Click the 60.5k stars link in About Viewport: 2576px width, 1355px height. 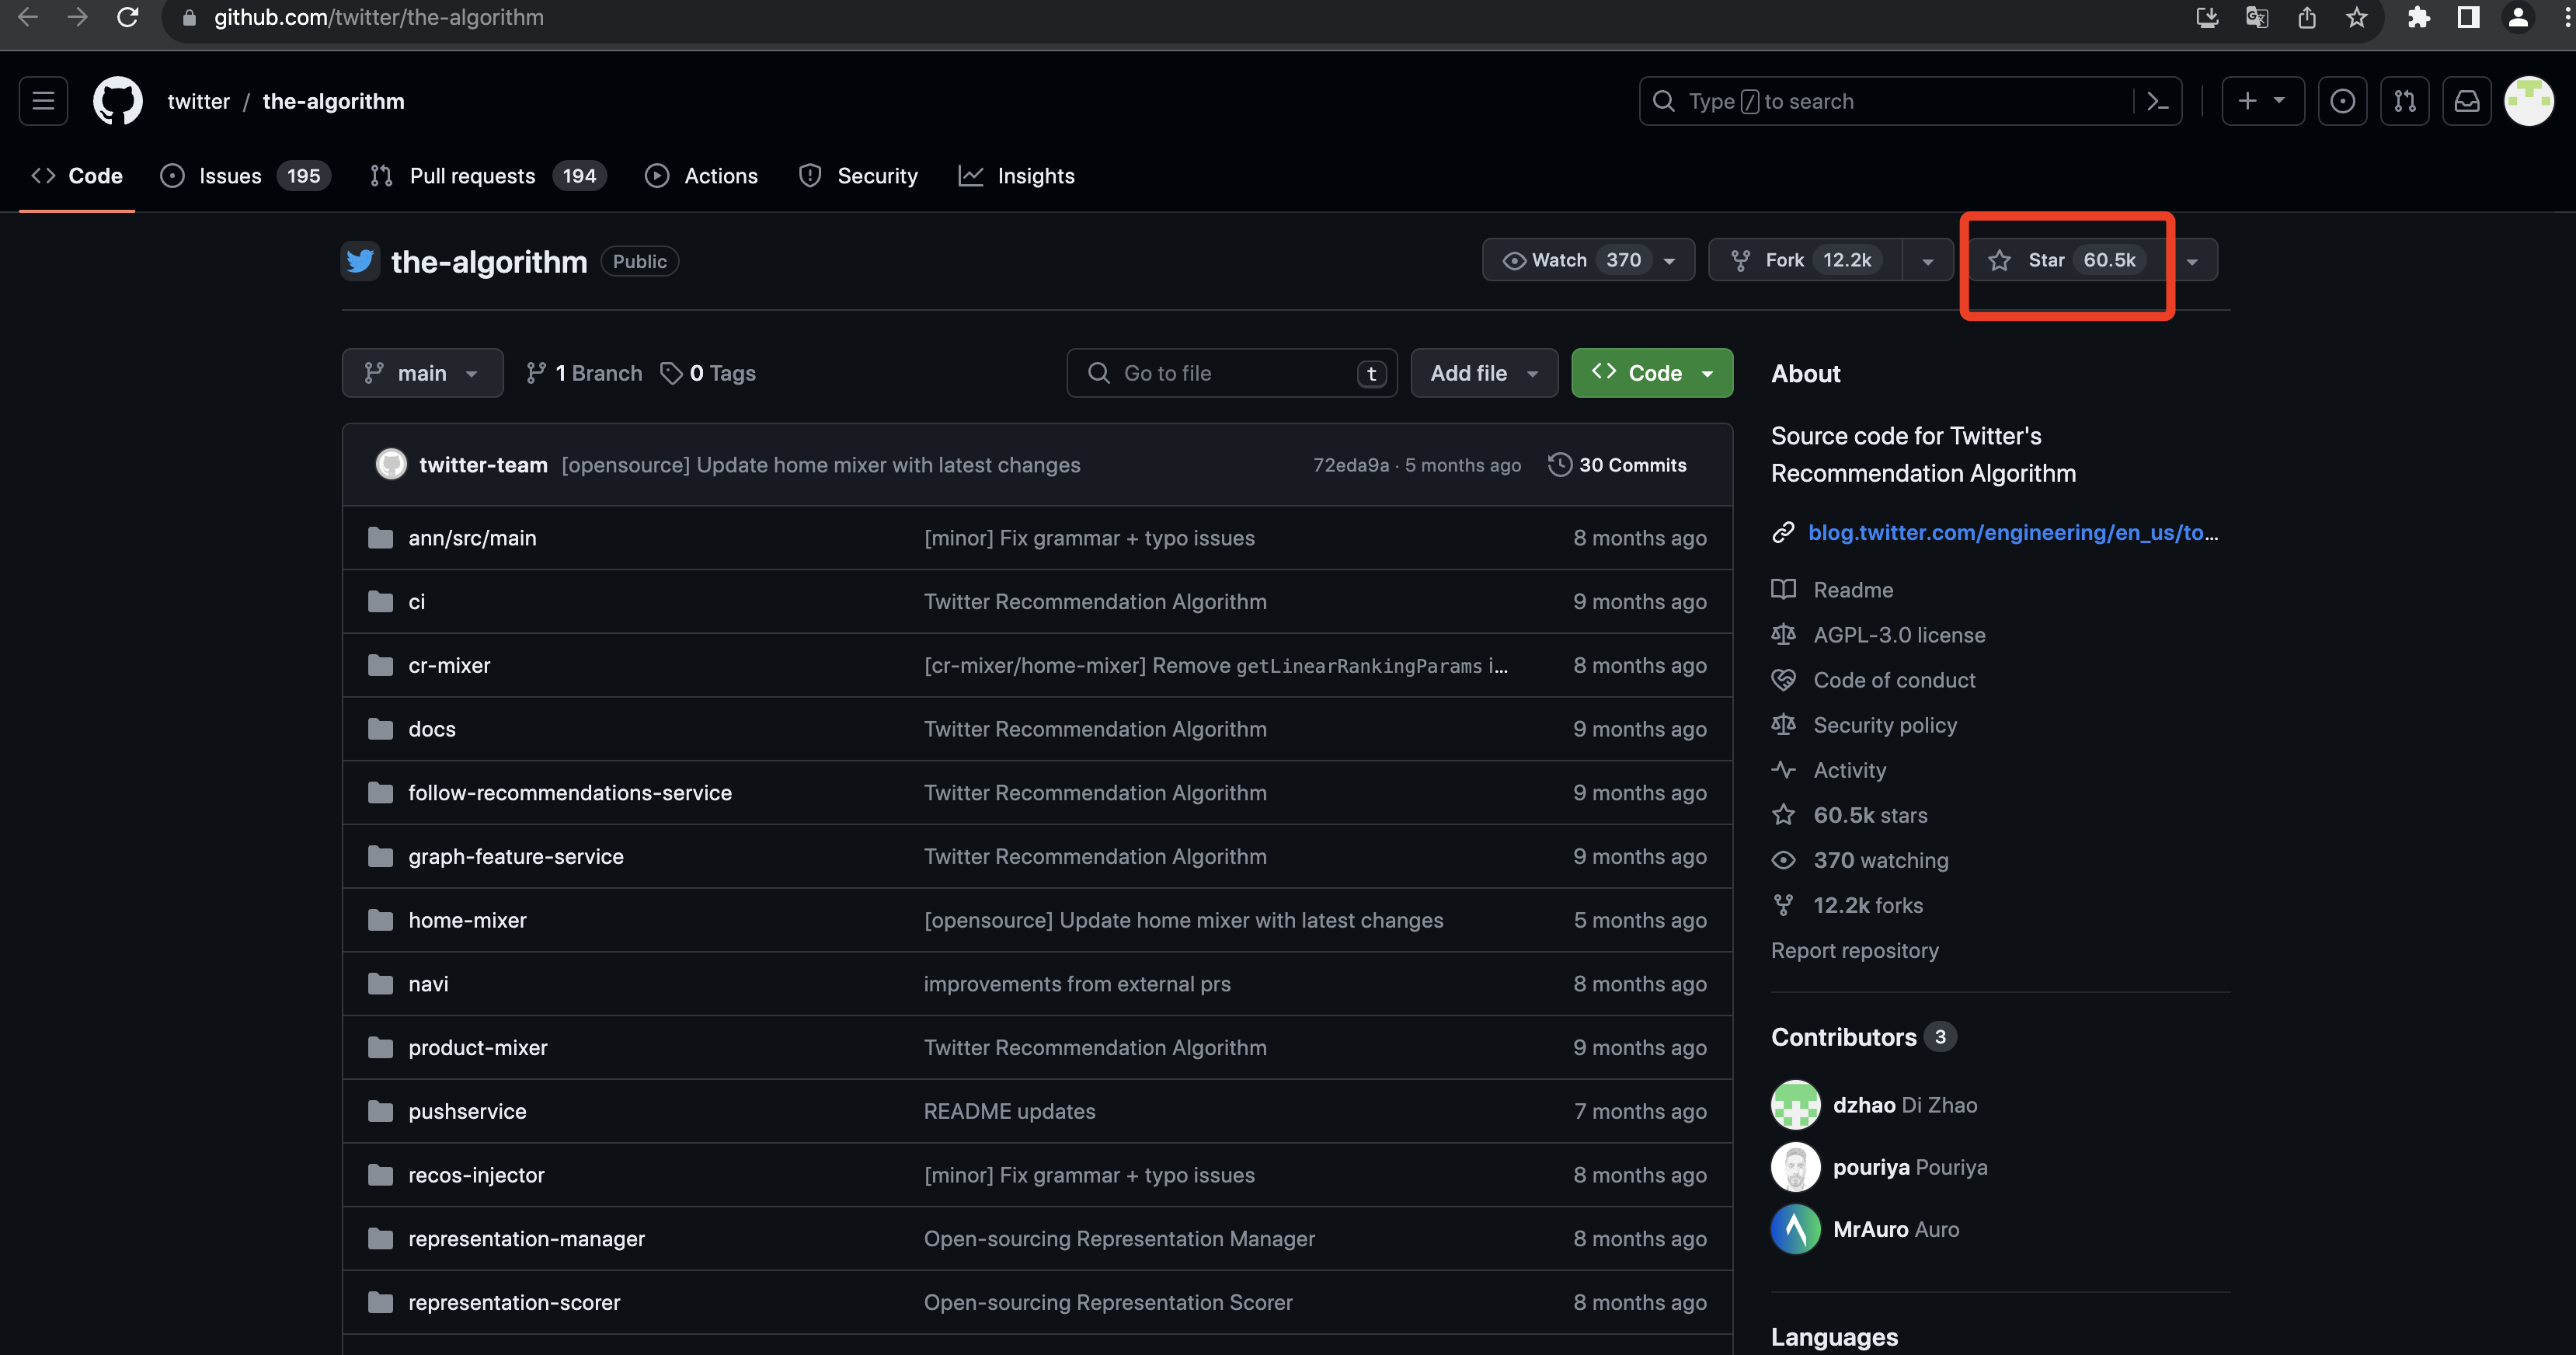click(1870, 815)
